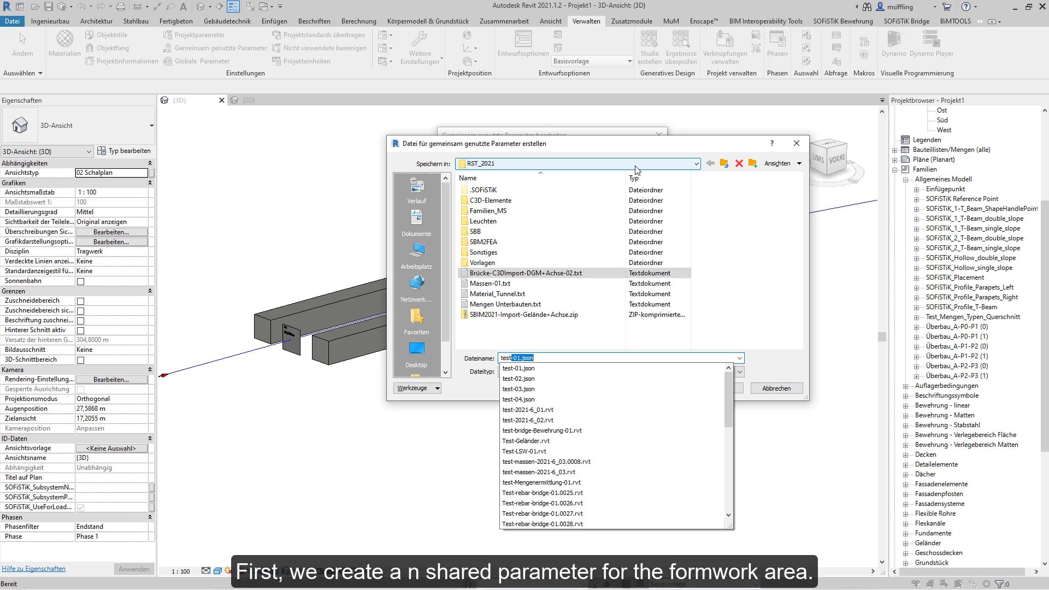The width and height of the screenshot is (1049, 590).
Task: Click the print icon in quick access toolbar
Action: click(x=121, y=7)
